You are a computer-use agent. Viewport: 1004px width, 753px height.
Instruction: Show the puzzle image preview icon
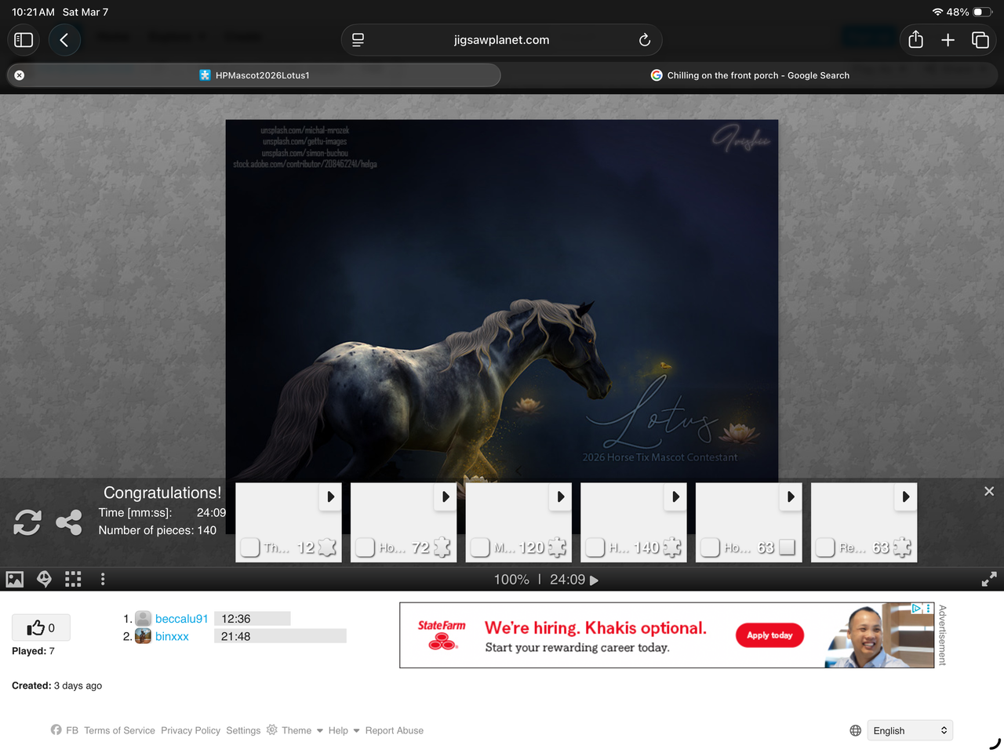click(15, 580)
